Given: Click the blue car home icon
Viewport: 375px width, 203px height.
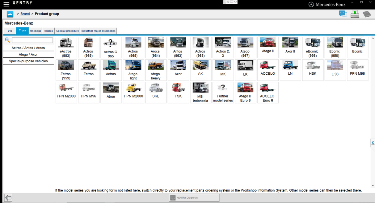Looking at the screenshot, I should point(10,14).
